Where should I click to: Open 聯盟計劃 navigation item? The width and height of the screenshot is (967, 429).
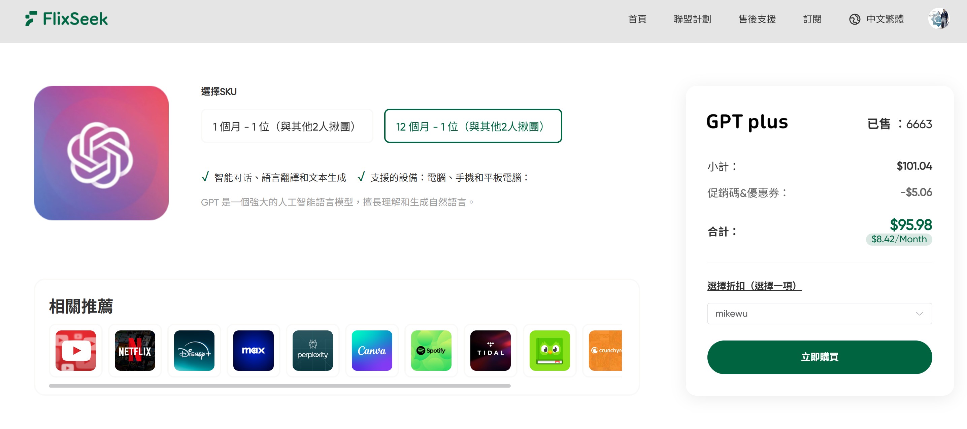pos(692,19)
